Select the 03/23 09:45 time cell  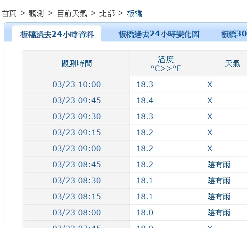pos(76,100)
